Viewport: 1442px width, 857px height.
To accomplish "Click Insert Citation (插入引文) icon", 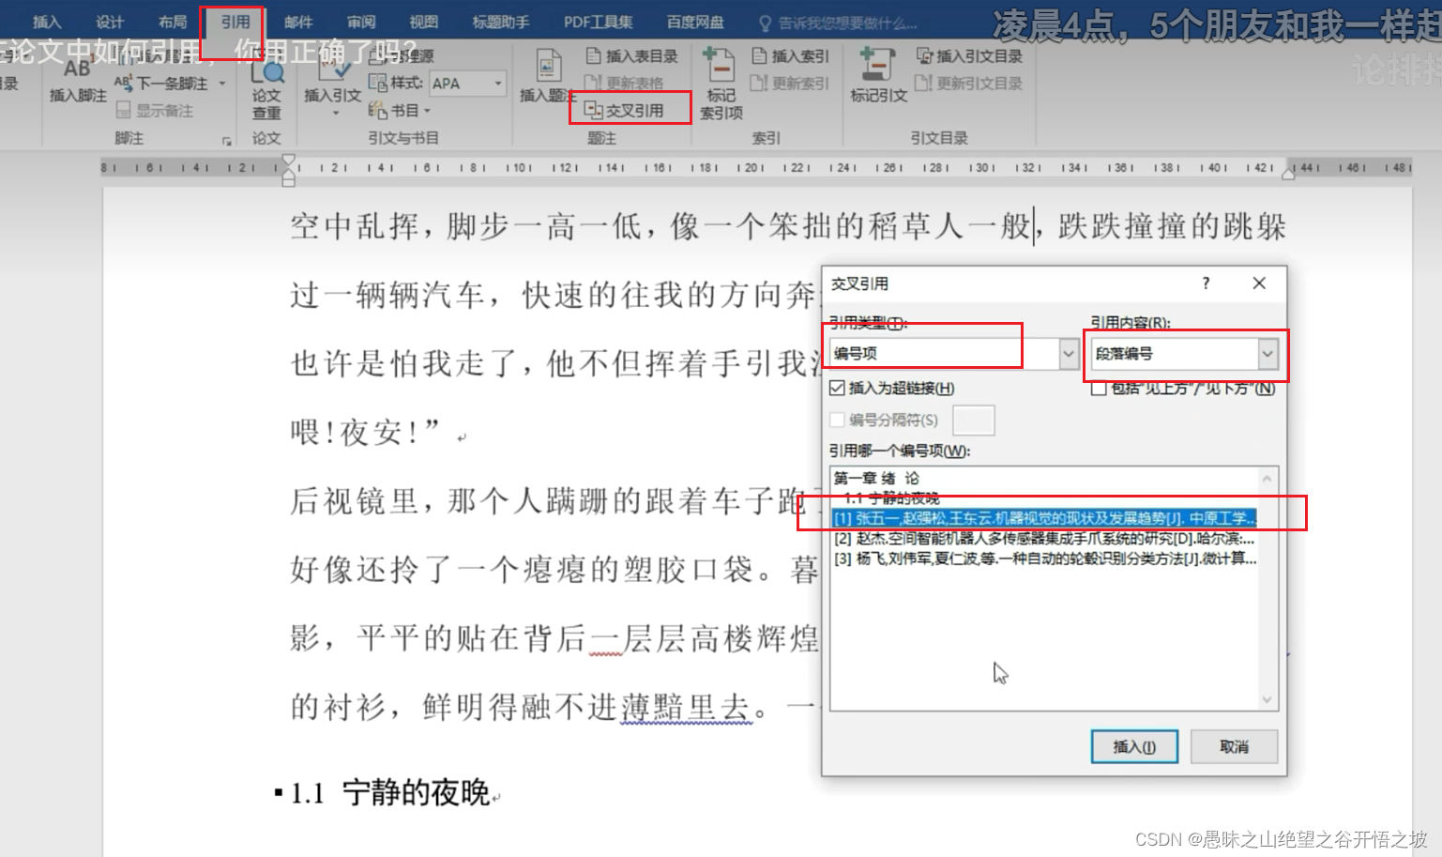I will (332, 80).
